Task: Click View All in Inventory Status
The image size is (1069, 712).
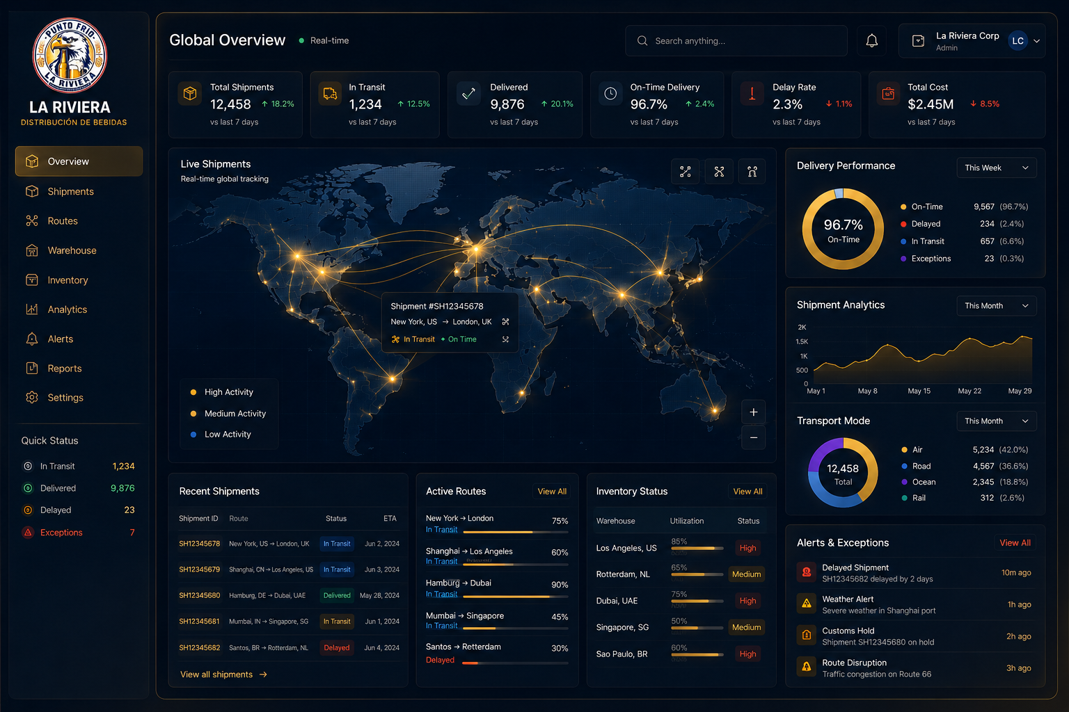Action: pos(747,492)
